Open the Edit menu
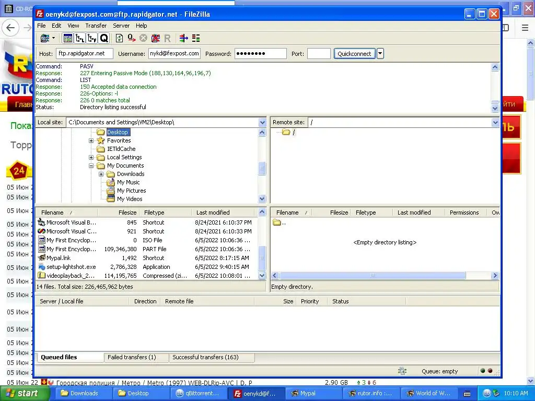535x401 pixels. tap(56, 26)
